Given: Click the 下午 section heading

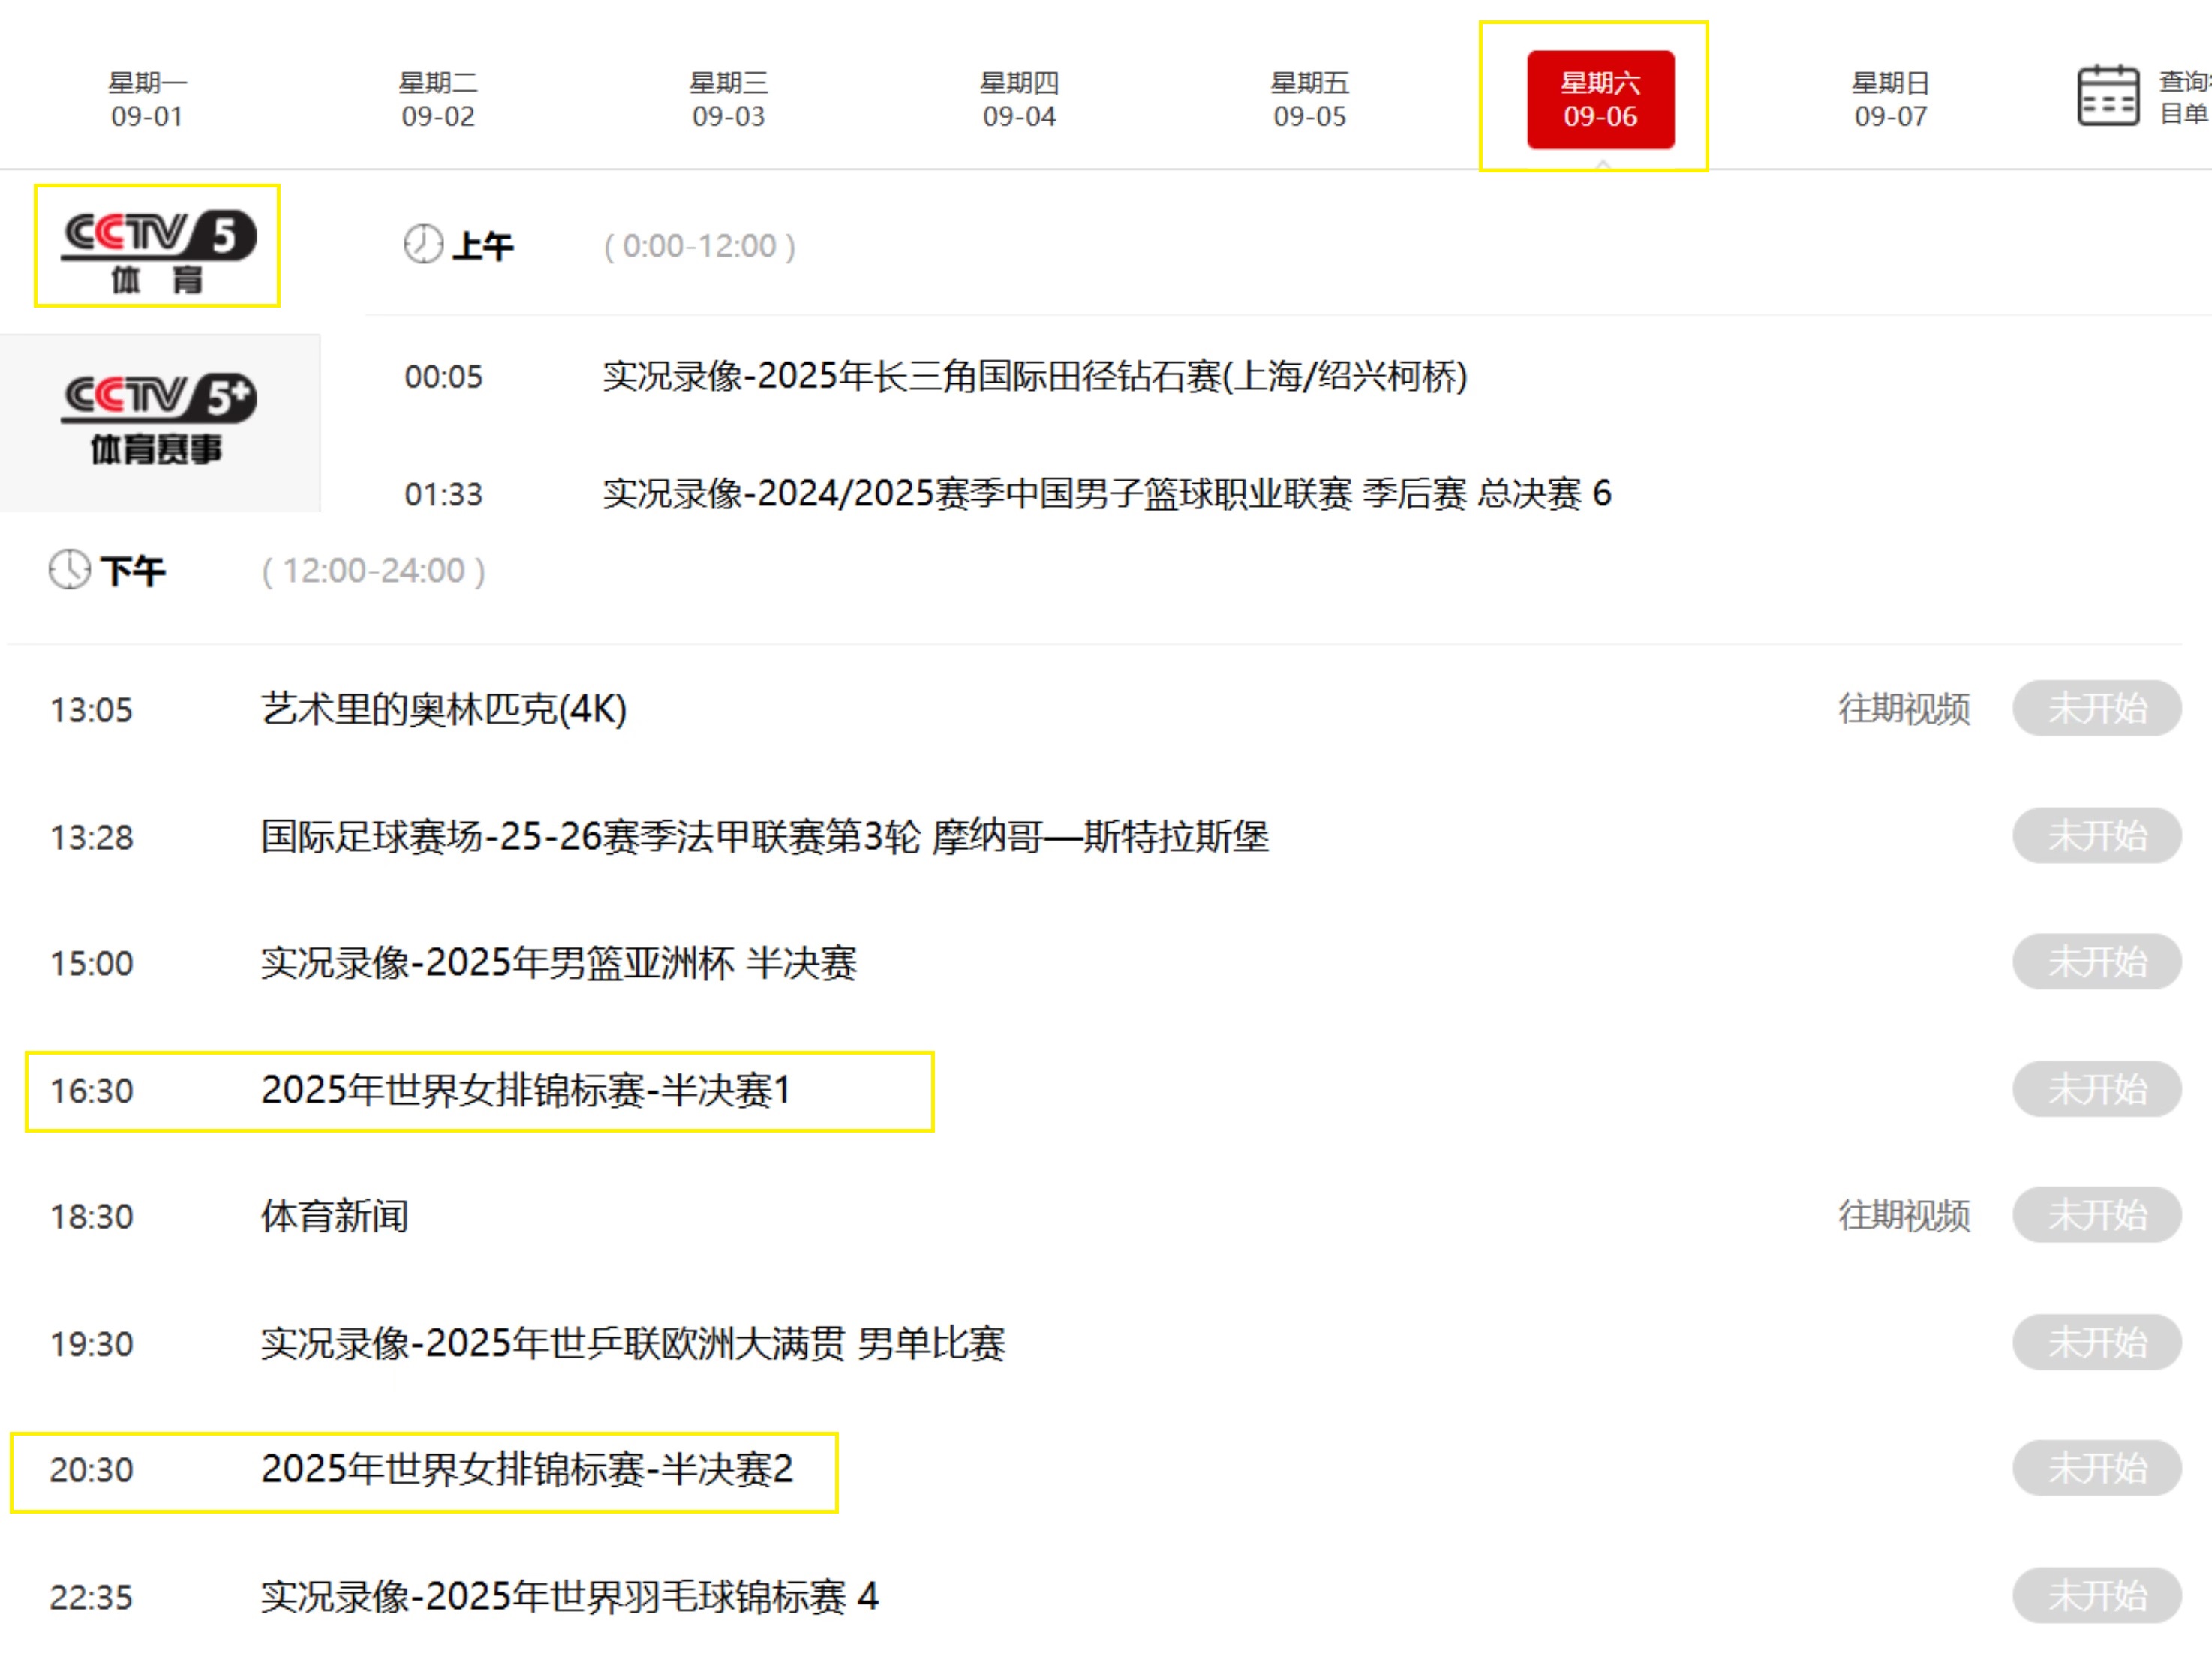Looking at the screenshot, I should [133, 571].
